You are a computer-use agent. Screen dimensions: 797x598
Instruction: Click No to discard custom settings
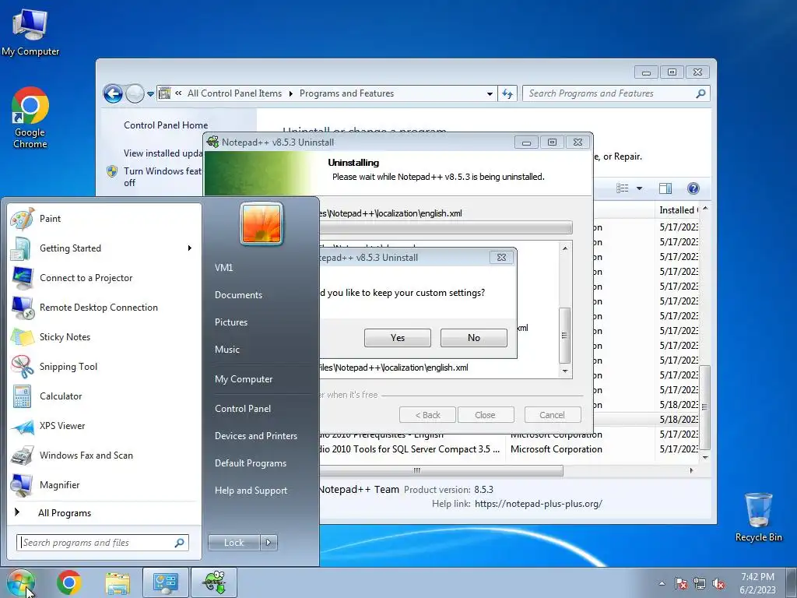click(x=474, y=338)
